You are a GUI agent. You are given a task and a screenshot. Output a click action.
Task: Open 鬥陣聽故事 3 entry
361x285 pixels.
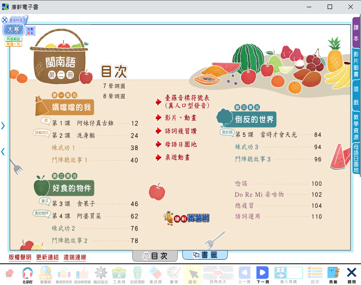point(278,159)
